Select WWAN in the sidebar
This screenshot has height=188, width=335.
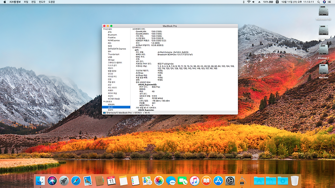111,104
